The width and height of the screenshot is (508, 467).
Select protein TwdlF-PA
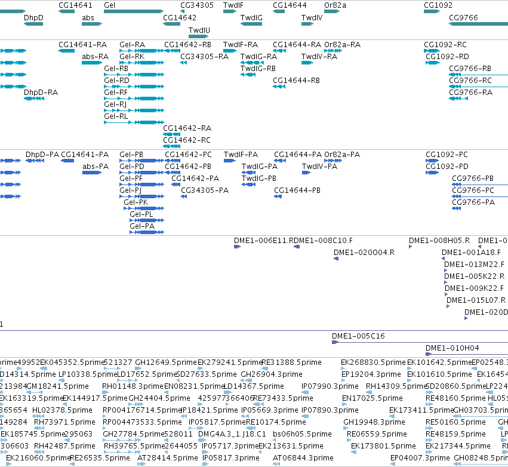241,155
